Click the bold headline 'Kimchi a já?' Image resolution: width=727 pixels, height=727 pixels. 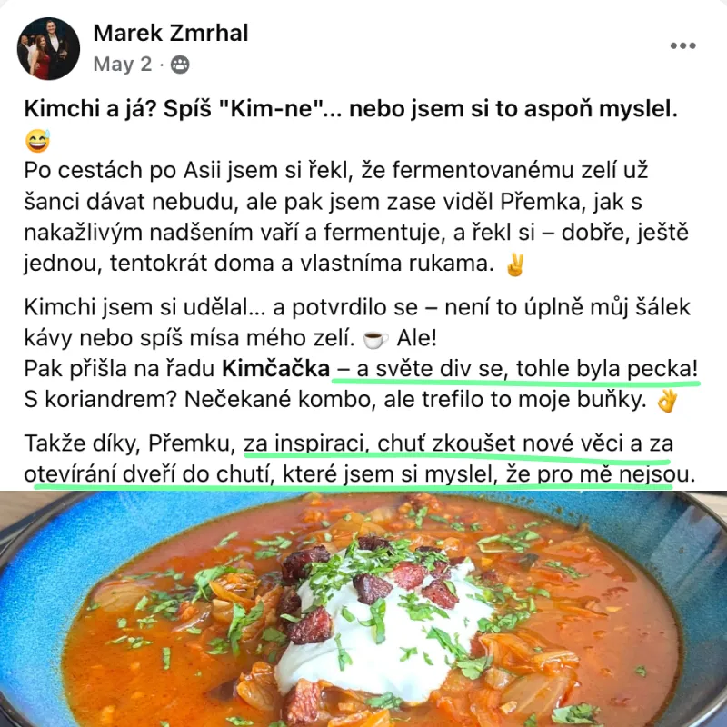coord(90,109)
